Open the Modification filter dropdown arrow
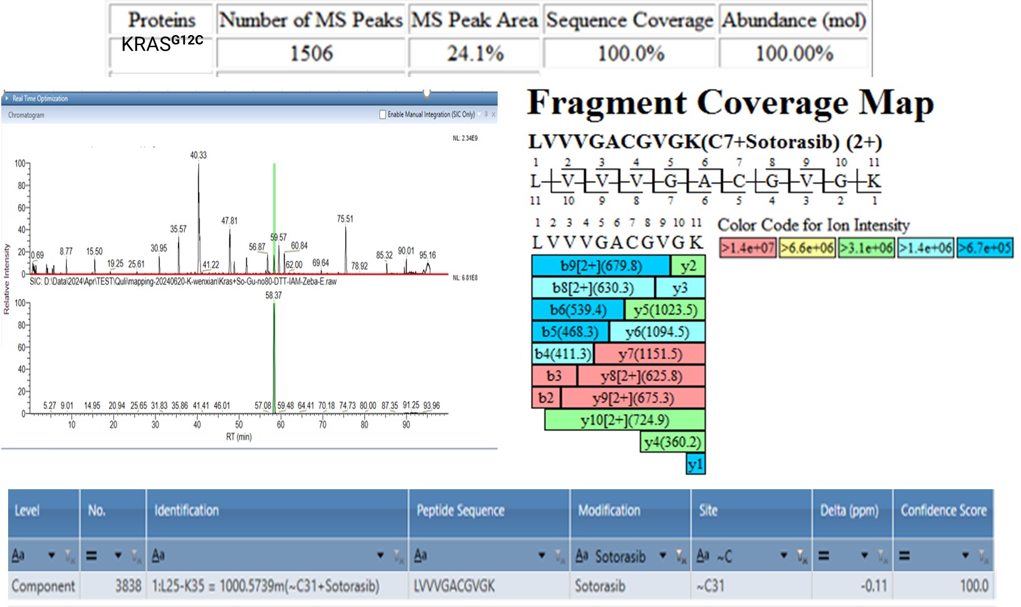The image size is (1021, 607). pyautogui.click(x=662, y=556)
